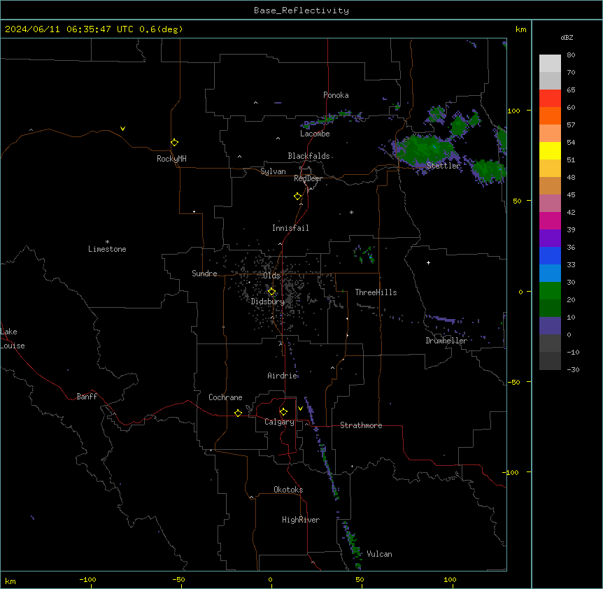Click the yellow diamond marker above Calgary label

point(283,412)
